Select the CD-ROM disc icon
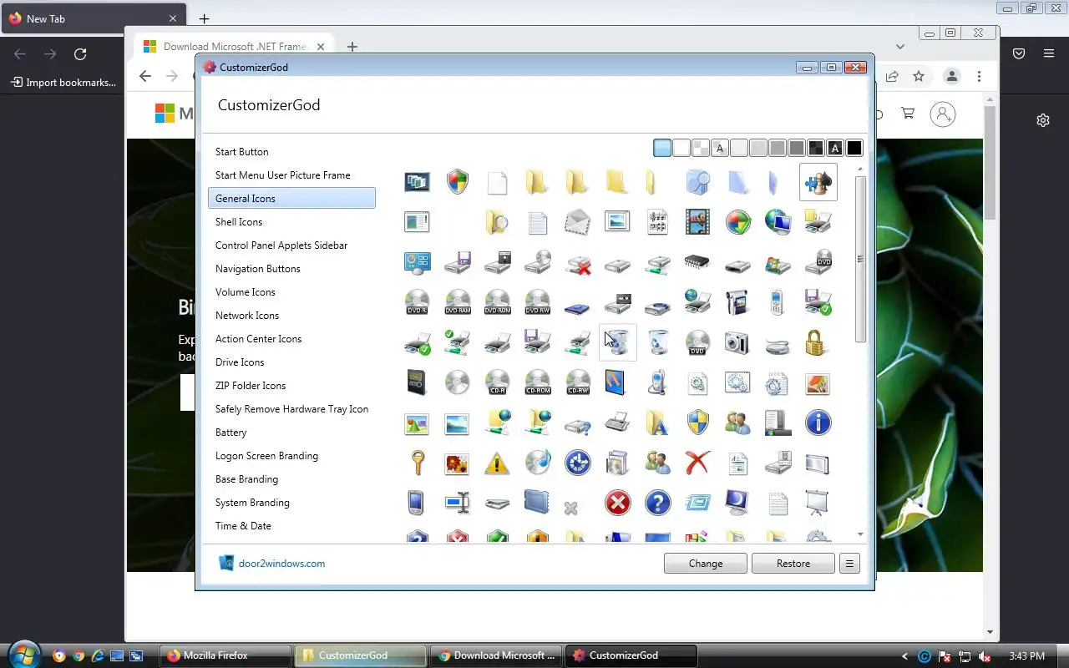Viewport: 1069px width, 668px height. (537, 382)
